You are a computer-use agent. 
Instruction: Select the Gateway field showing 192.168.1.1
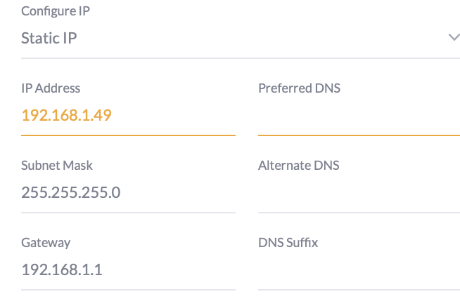click(x=128, y=270)
